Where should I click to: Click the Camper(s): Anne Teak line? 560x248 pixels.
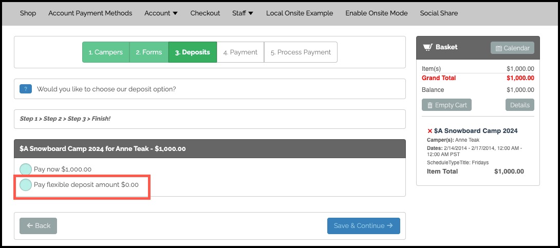point(453,140)
